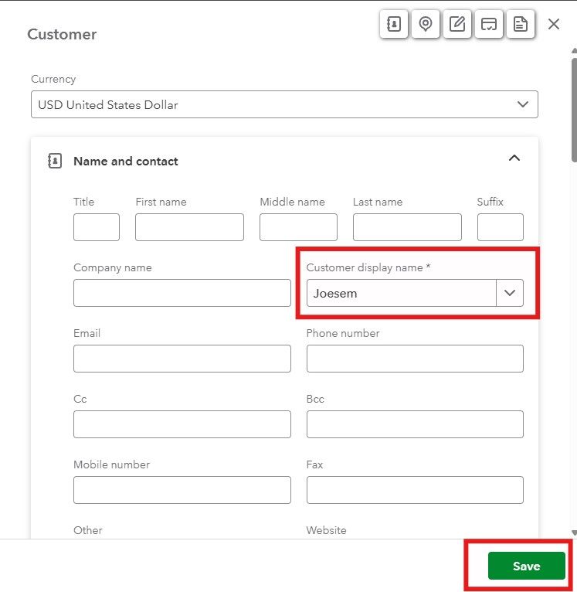The width and height of the screenshot is (577, 592).
Task: Select the Phone number field
Action: (x=415, y=359)
